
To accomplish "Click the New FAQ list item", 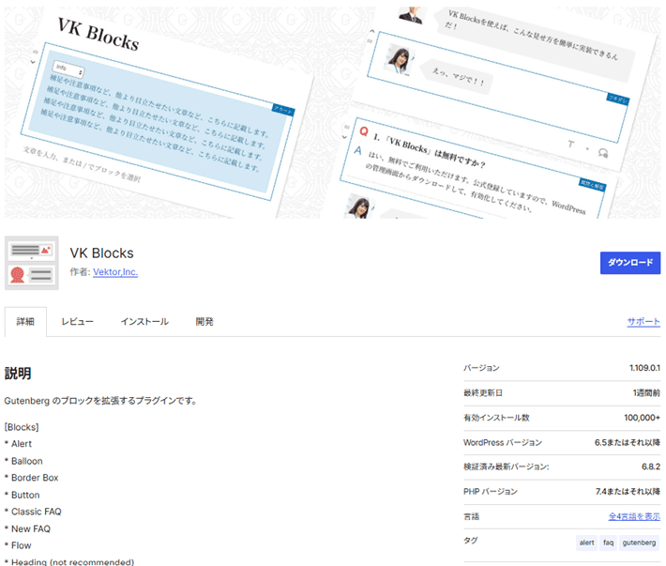I will [31, 529].
